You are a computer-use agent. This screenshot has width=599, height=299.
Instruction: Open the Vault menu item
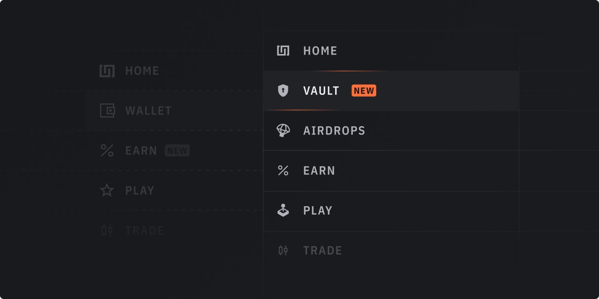[321, 91]
